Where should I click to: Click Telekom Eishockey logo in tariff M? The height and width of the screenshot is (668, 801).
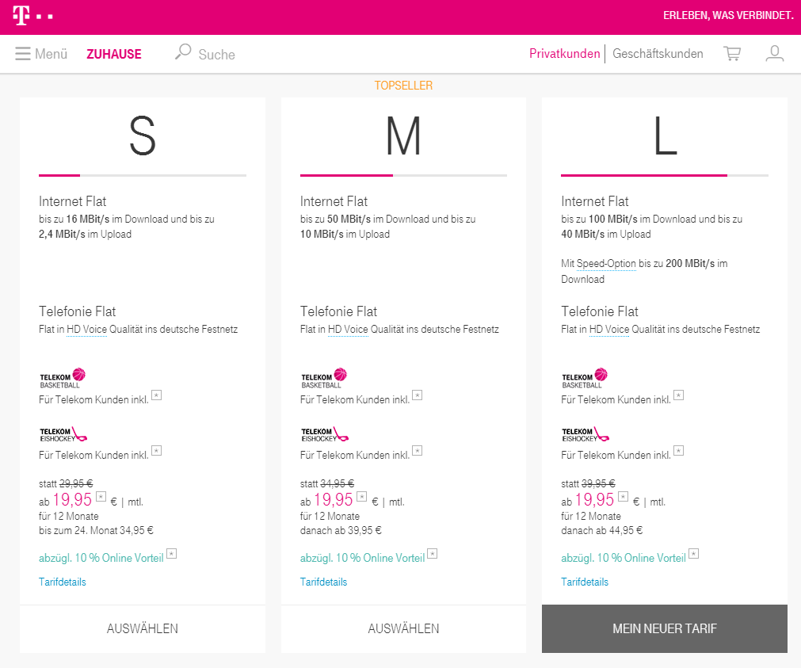[324, 434]
